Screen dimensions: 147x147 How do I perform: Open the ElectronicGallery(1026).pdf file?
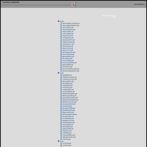[x=71, y=69]
